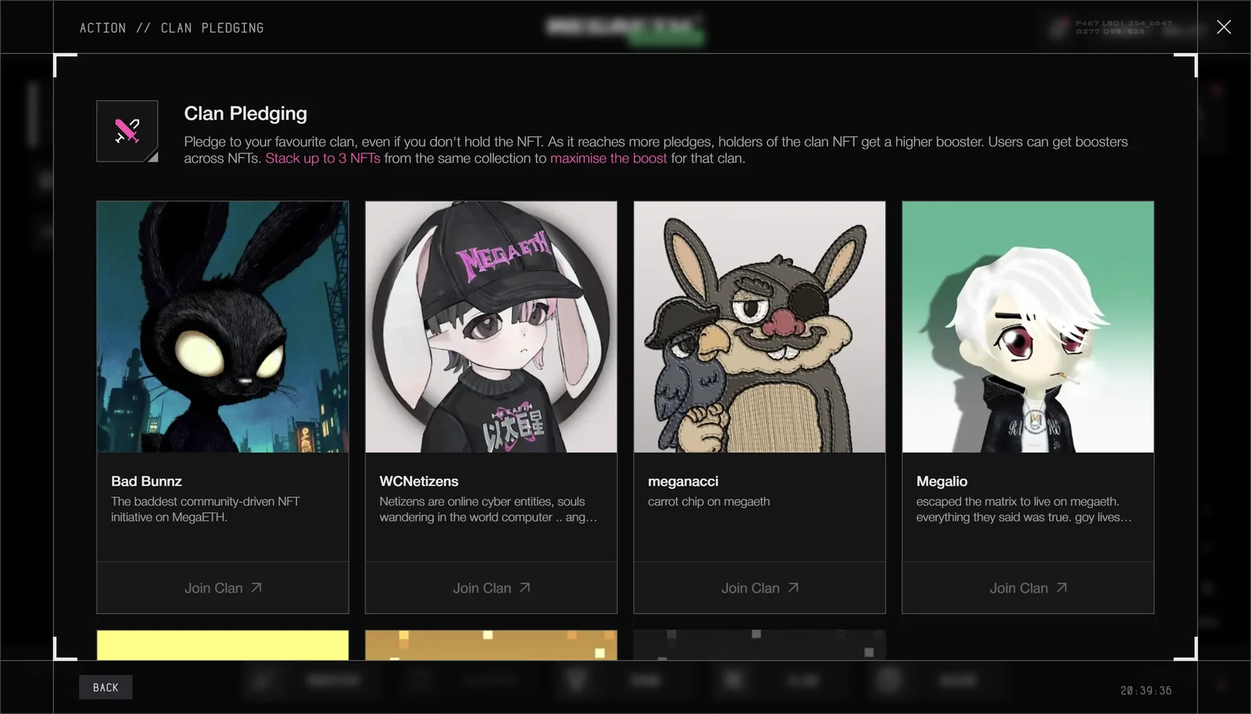The image size is (1251, 714).
Task: Close the Clan Pledging dialog with X
Action: [x=1224, y=27]
